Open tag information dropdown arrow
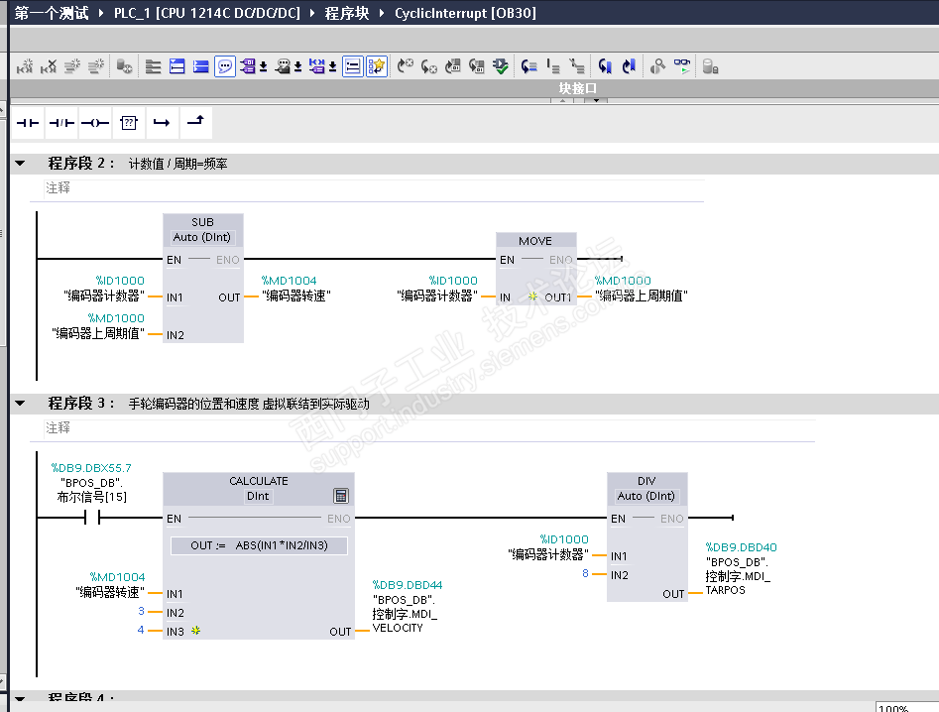The width and height of the screenshot is (939, 712). coord(297,67)
